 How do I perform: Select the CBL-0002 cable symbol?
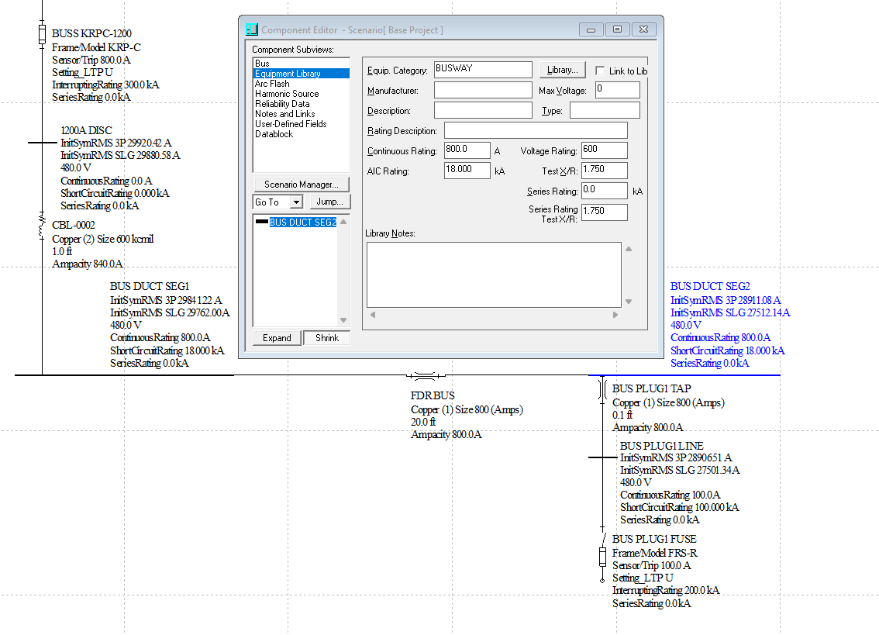[x=43, y=226]
